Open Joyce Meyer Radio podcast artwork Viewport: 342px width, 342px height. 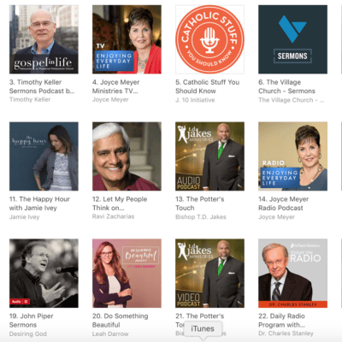click(292, 156)
